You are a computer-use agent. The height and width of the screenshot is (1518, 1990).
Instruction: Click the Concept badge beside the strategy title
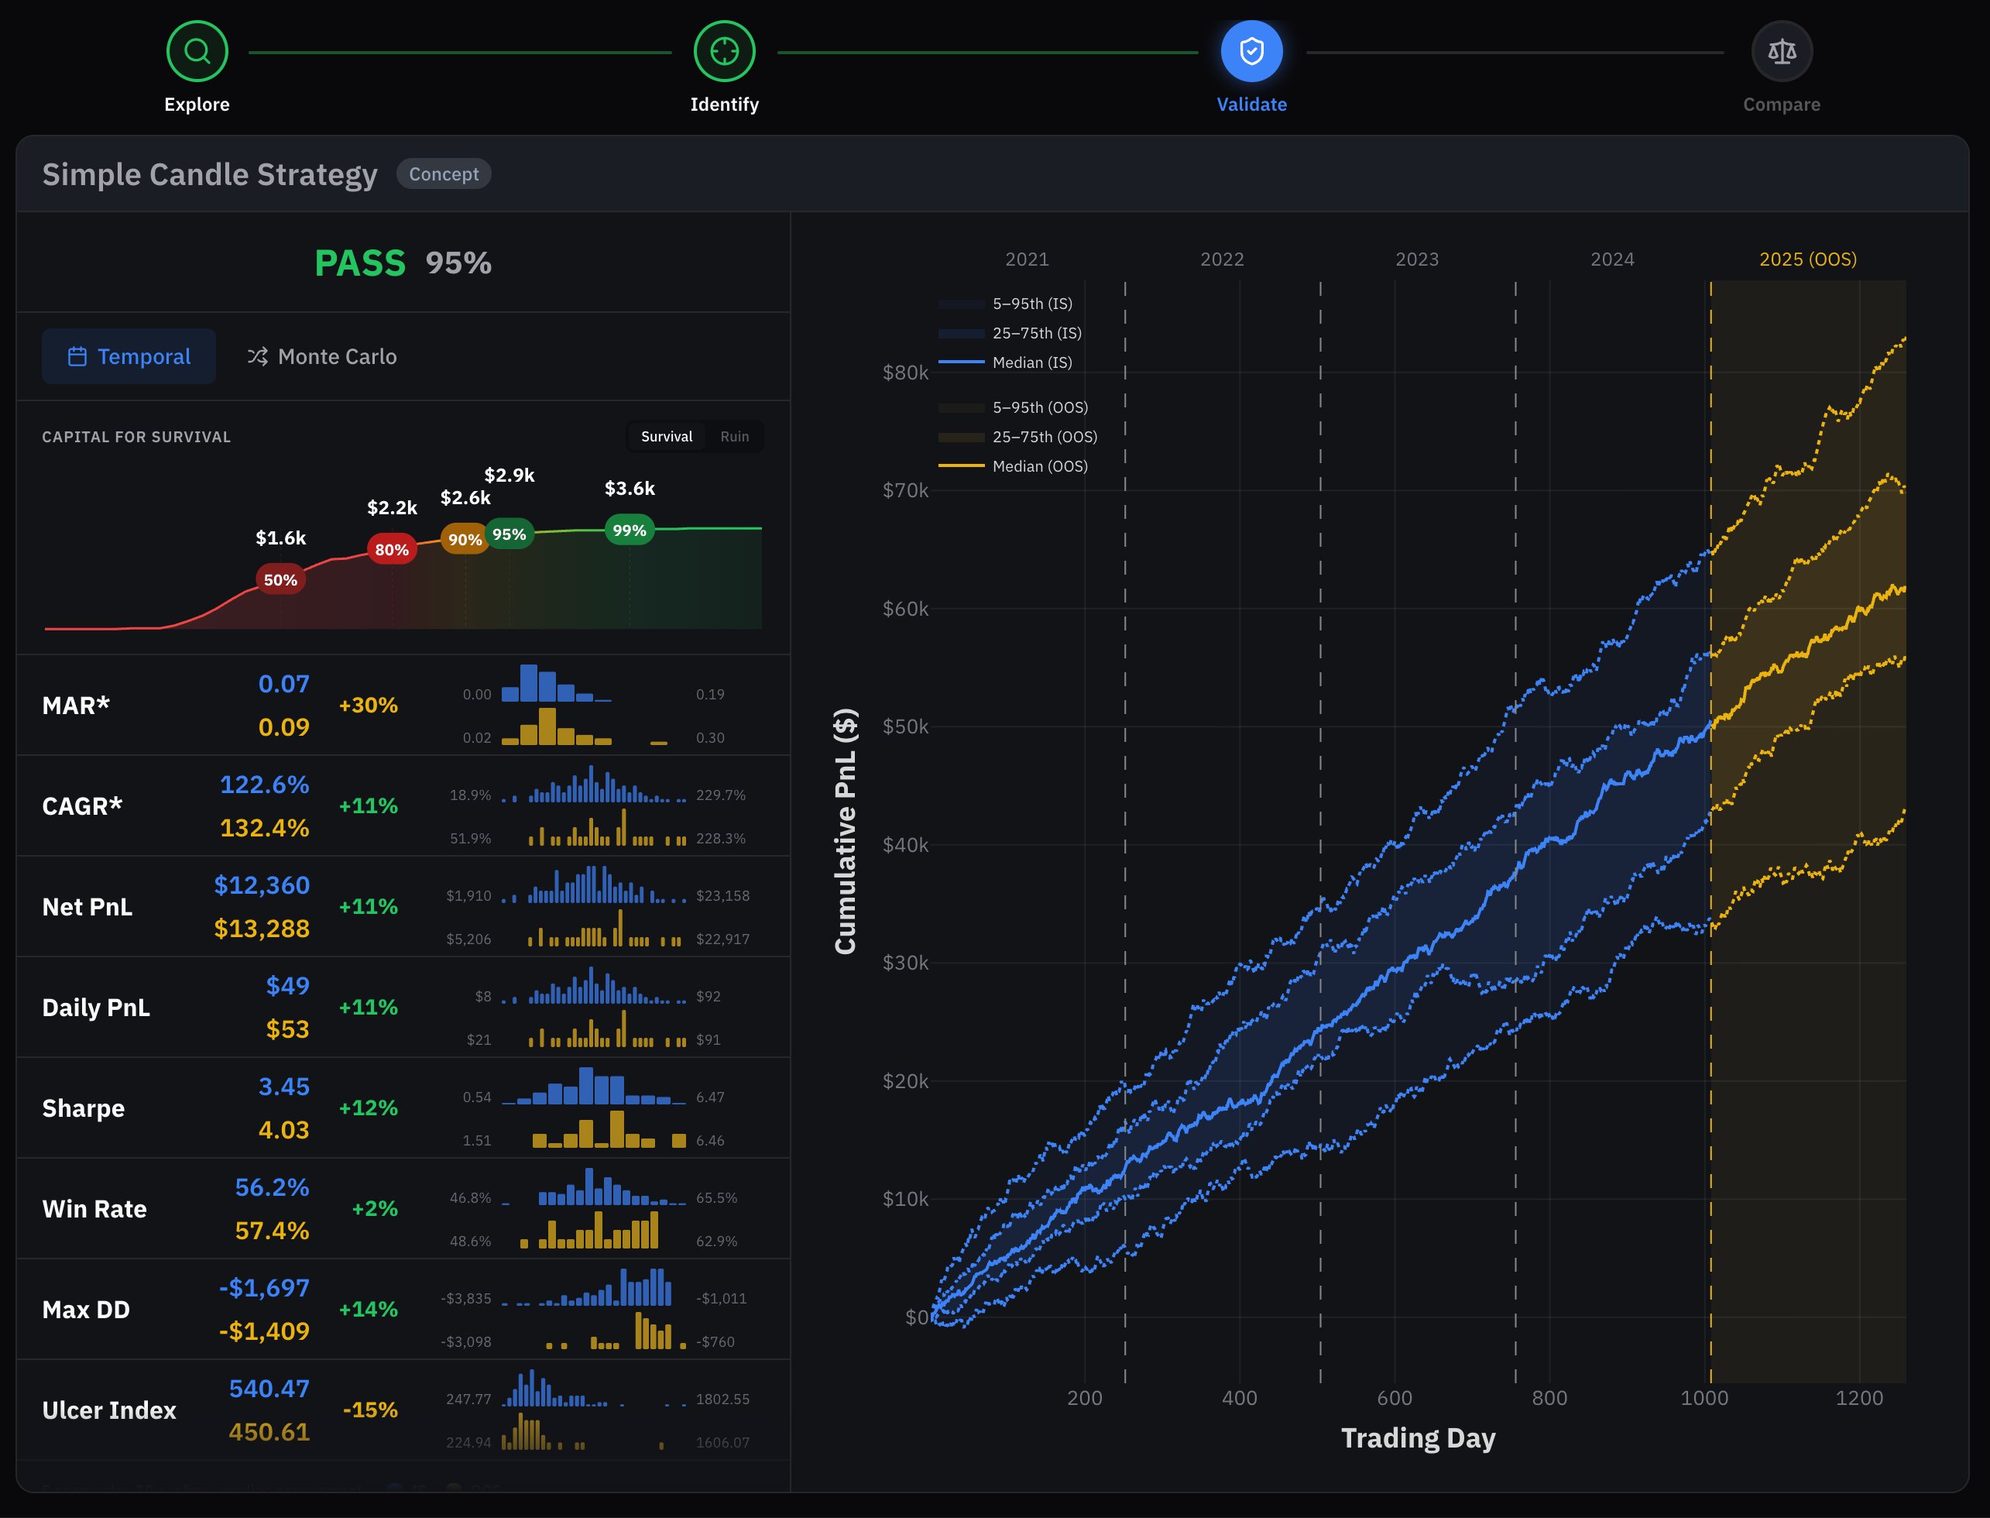(444, 173)
